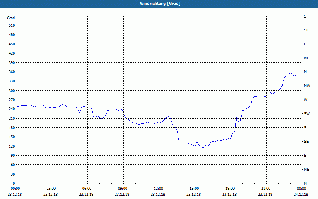The height and width of the screenshot is (199, 318).
Task: Click the "Grad" y-axis unit label
Action: click(11, 18)
